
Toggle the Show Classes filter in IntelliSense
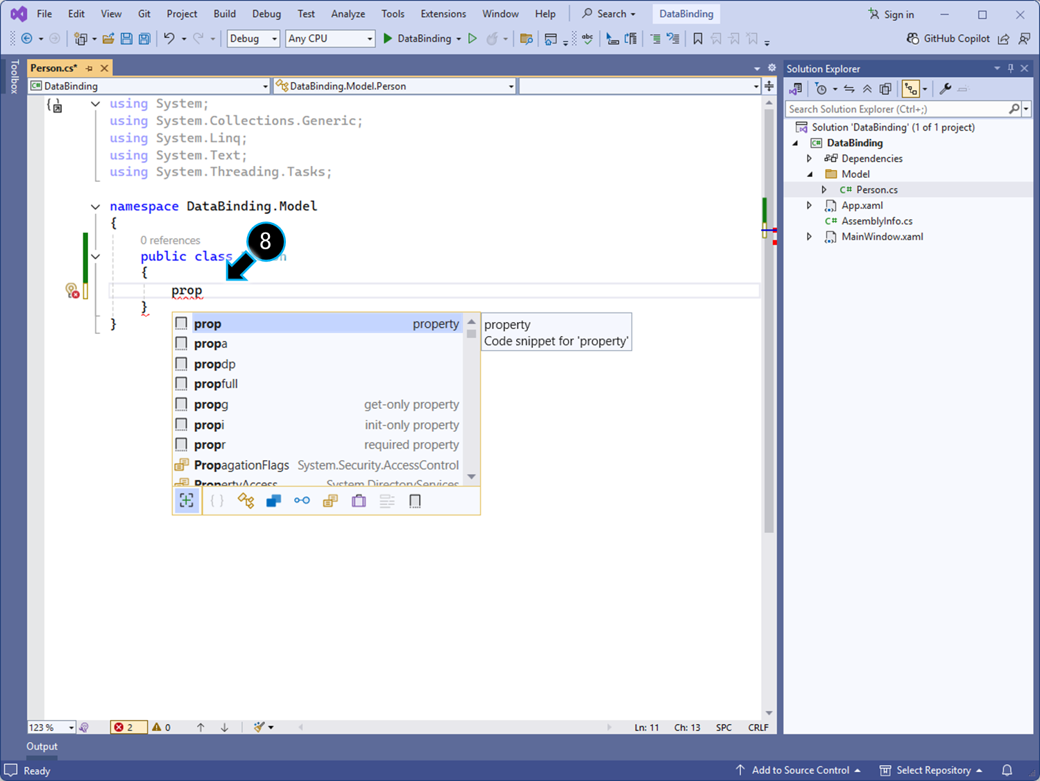pyautogui.click(x=246, y=501)
